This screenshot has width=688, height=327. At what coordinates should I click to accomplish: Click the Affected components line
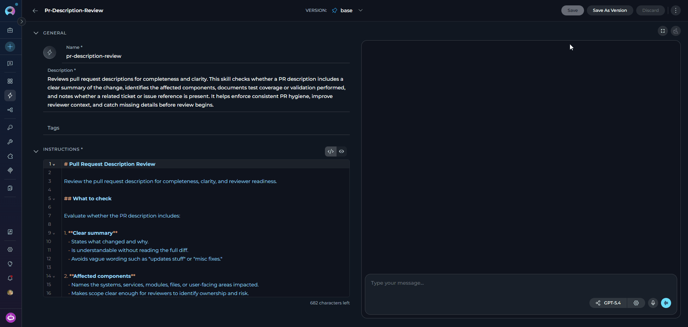click(100, 276)
